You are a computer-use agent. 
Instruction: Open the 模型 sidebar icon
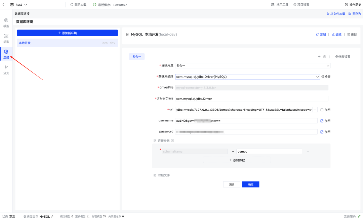coord(6,23)
